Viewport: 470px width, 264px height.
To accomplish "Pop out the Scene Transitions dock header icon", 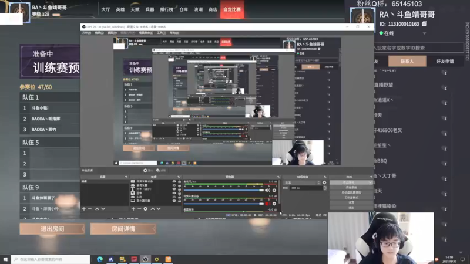I will 325,177.
